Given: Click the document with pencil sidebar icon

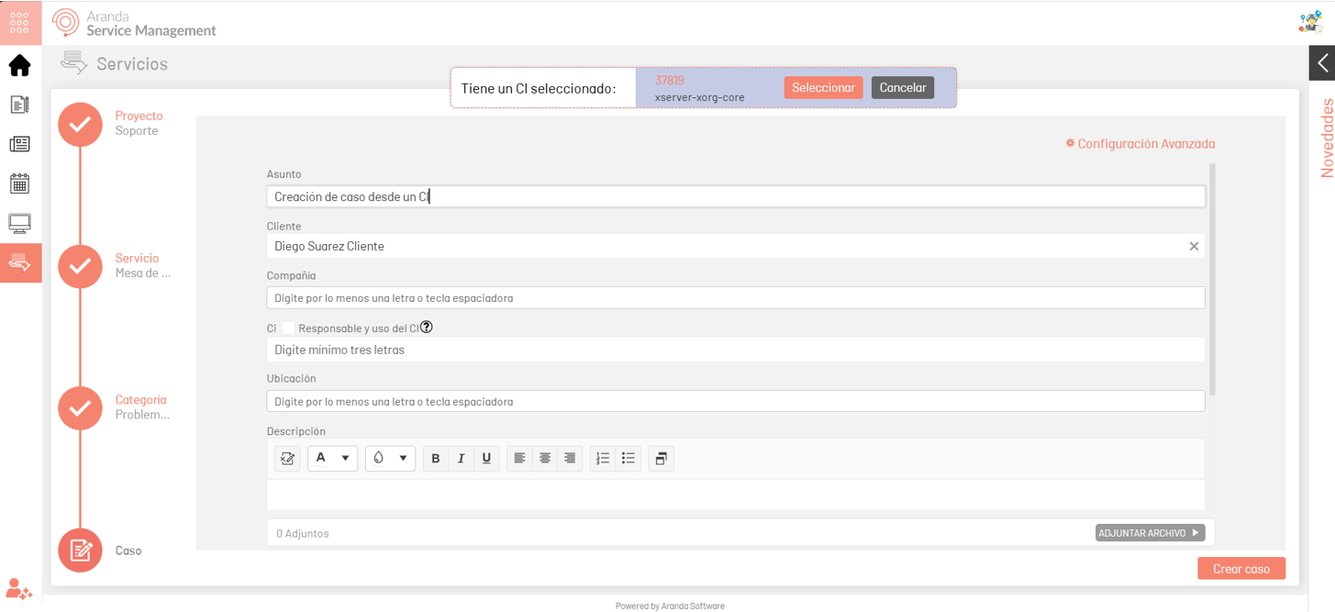Looking at the screenshot, I should coord(19,105).
